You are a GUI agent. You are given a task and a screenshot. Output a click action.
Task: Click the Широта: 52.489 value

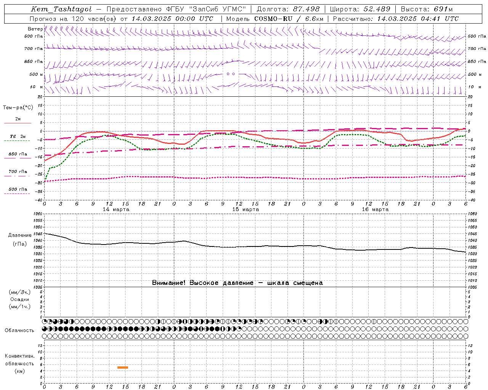pos(360,10)
